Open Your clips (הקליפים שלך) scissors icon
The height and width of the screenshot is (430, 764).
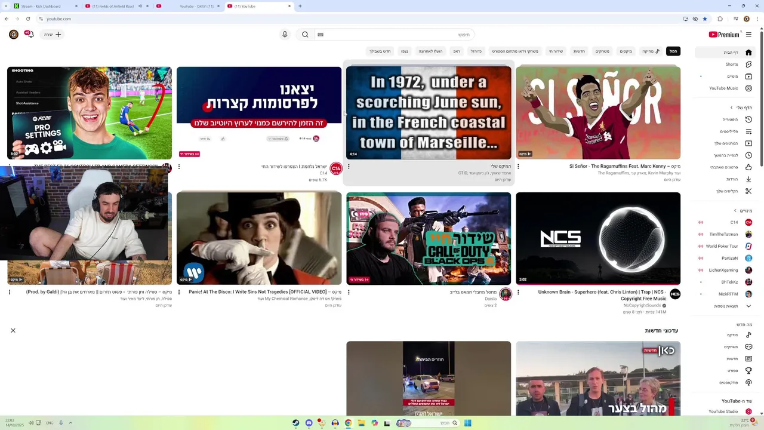click(x=748, y=191)
